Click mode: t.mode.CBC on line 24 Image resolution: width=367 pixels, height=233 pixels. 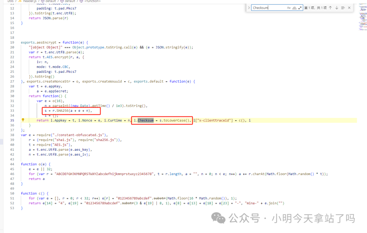(52, 67)
